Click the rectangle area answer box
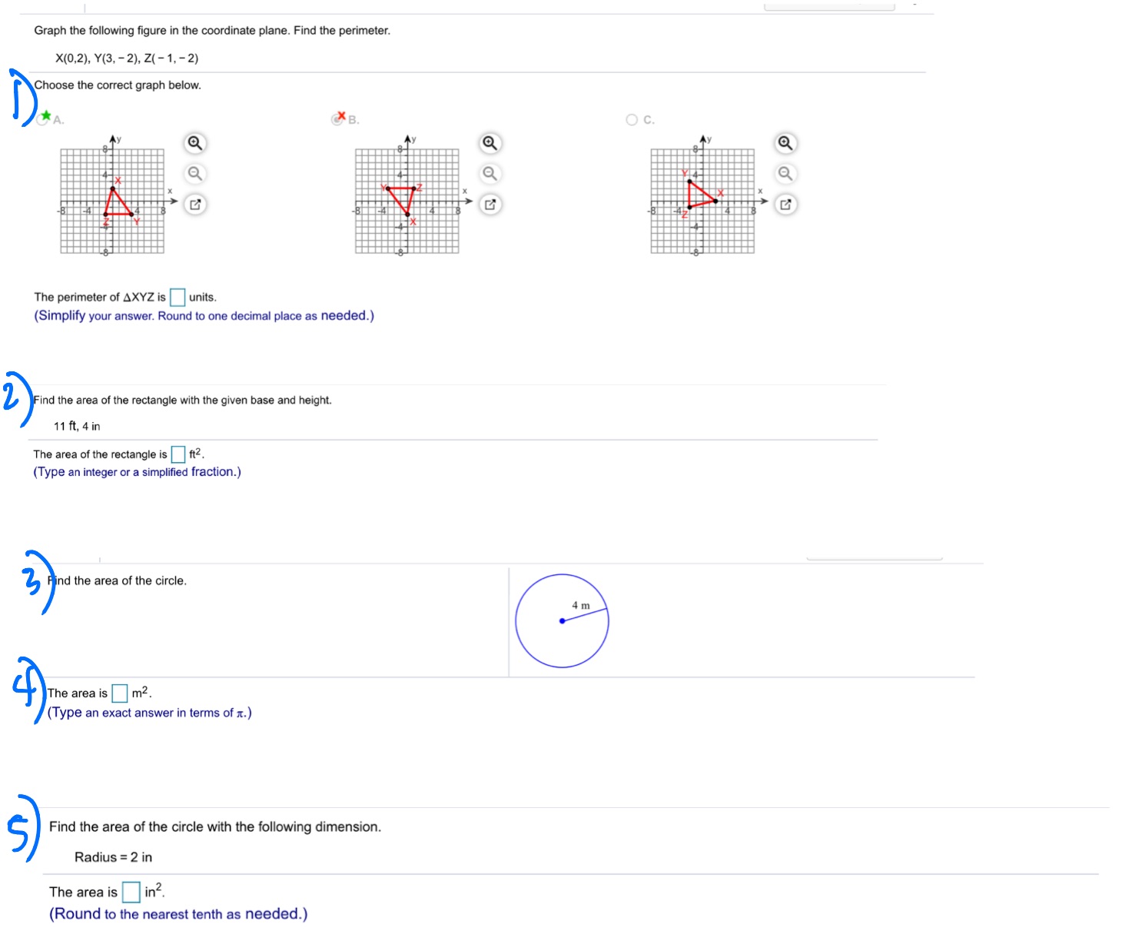Image resolution: width=1122 pixels, height=931 pixels. [x=177, y=454]
